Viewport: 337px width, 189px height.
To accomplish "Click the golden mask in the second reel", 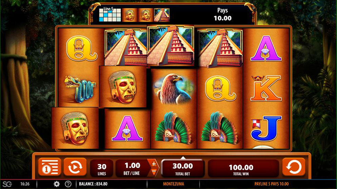I will pos(123,87).
